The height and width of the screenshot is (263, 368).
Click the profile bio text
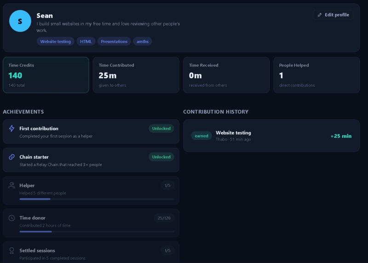[108, 27]
